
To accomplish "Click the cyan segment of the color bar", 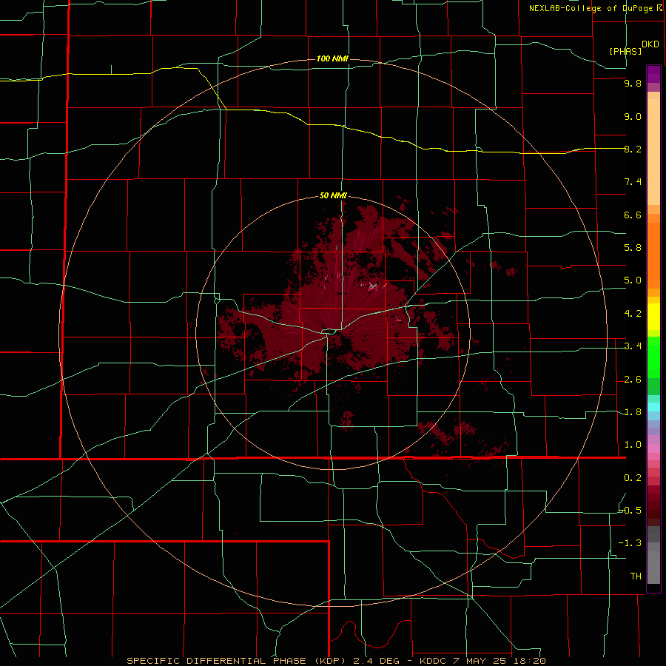I will click(653, 407).
